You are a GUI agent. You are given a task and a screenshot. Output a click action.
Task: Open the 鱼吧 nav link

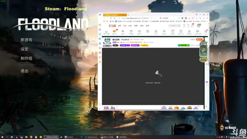(x=148, y=26)
